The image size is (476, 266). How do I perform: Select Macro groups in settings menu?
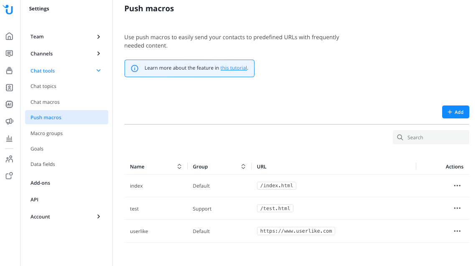coord(46,133)
